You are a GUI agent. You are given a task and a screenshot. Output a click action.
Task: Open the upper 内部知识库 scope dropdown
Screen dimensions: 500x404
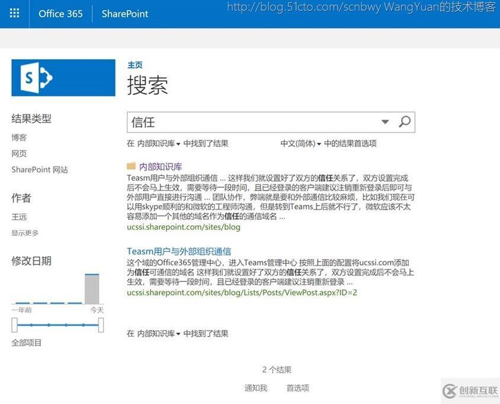pyautogui.click(x=159, y=143)
